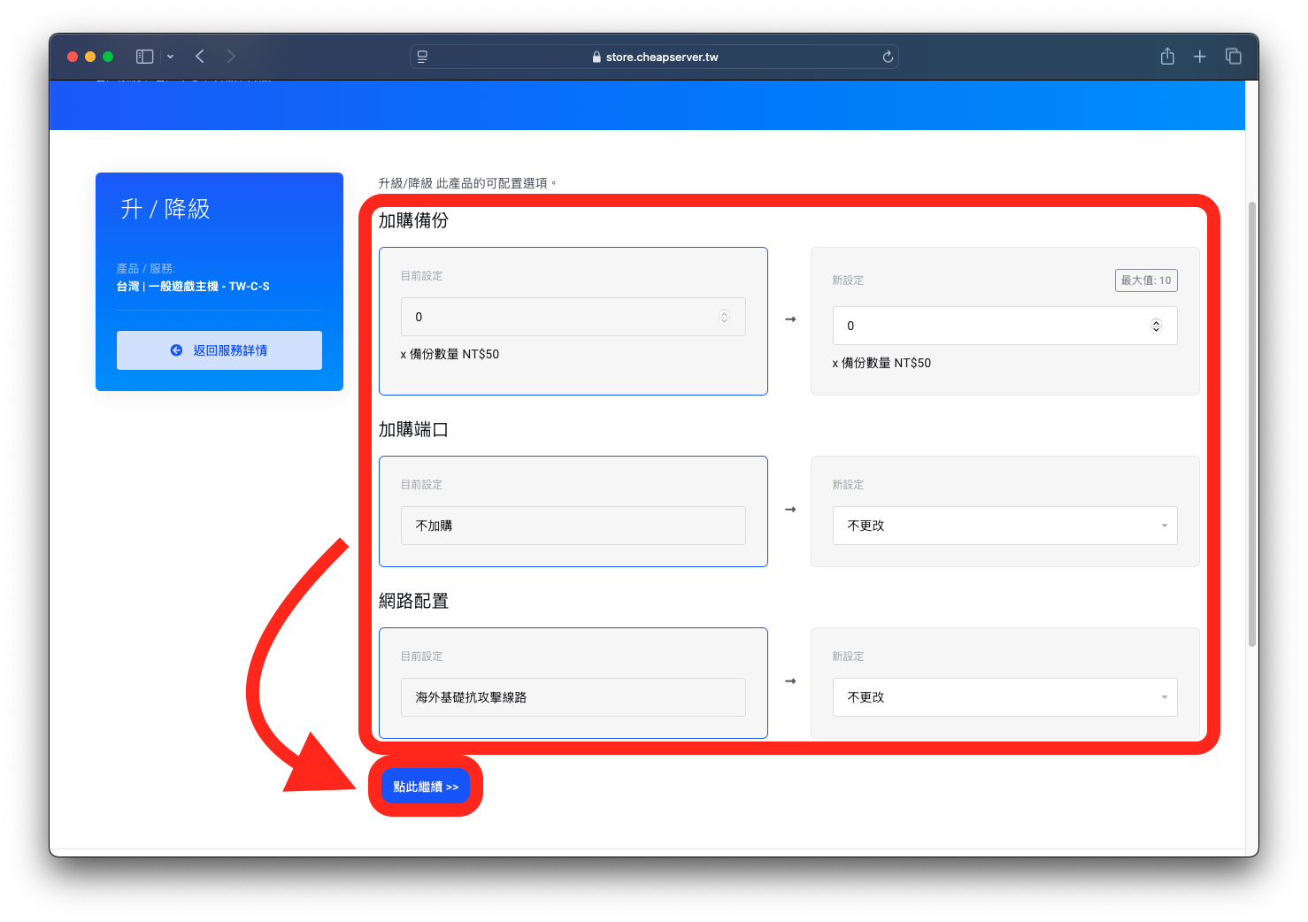1308x922 pixels.
Task: Show the tab overview icon
Action: pos(1233,57)
